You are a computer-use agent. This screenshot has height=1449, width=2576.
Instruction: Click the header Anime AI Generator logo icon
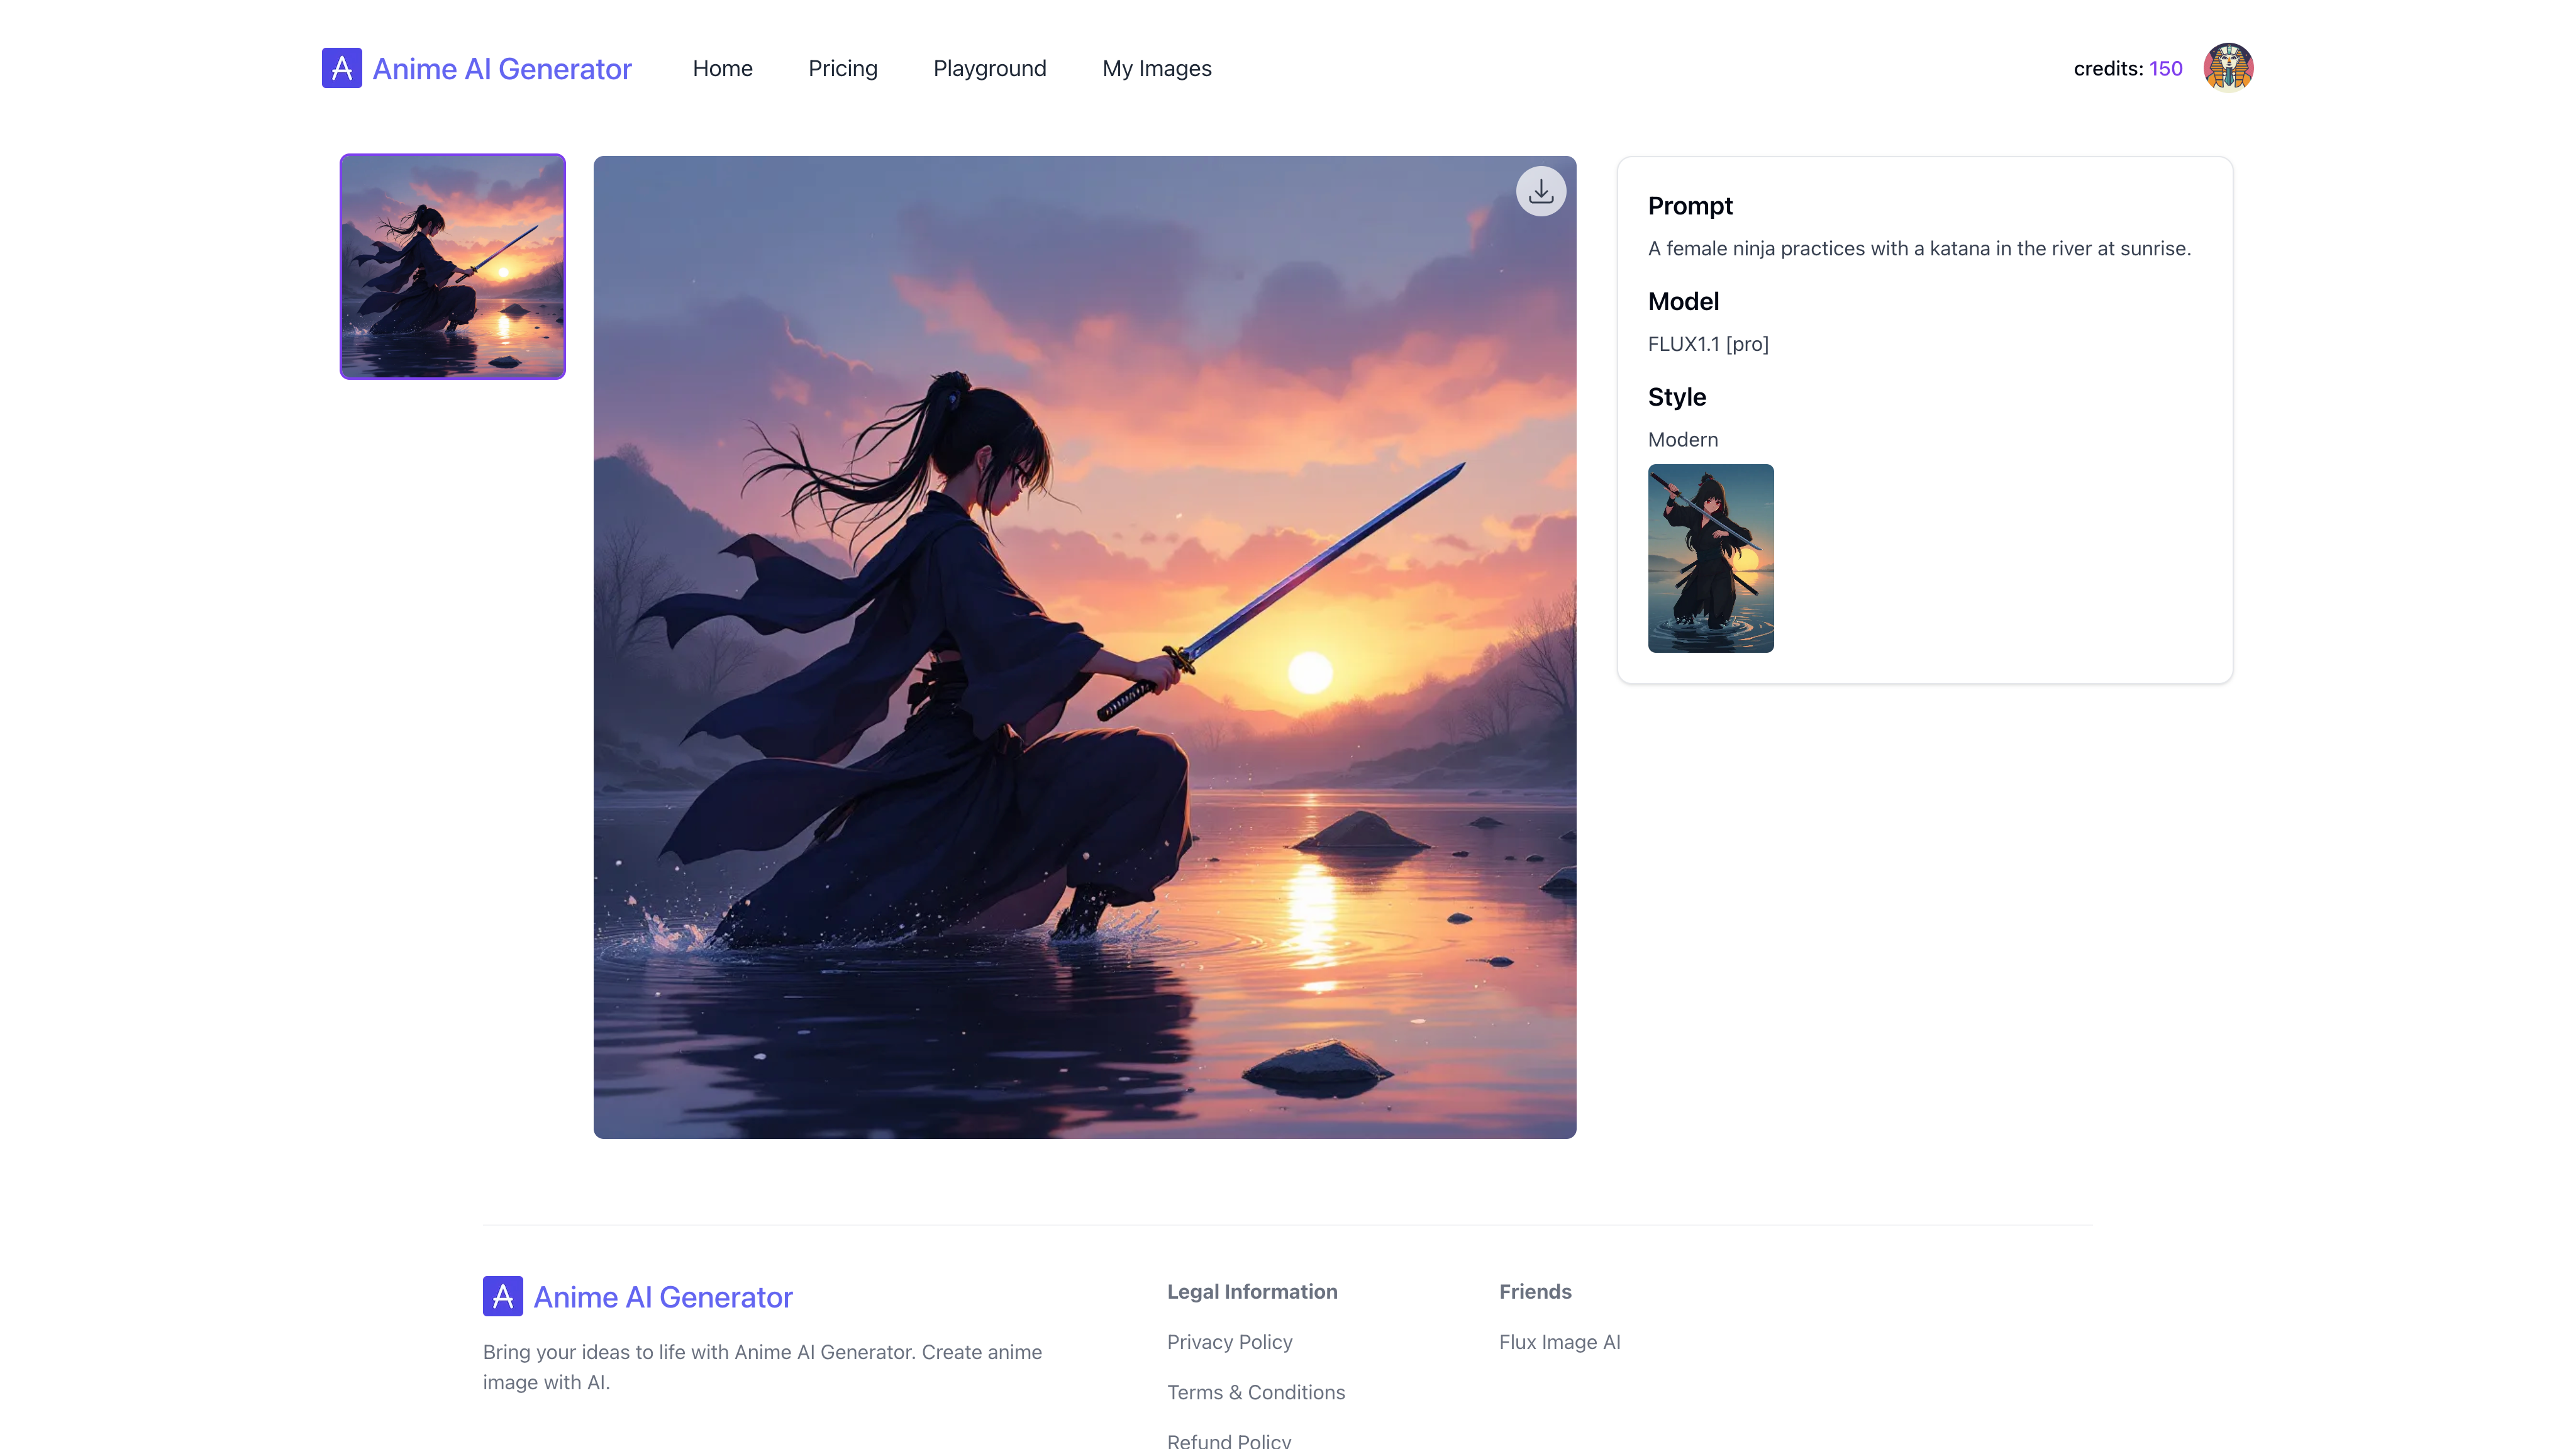[x=341, y=68]
